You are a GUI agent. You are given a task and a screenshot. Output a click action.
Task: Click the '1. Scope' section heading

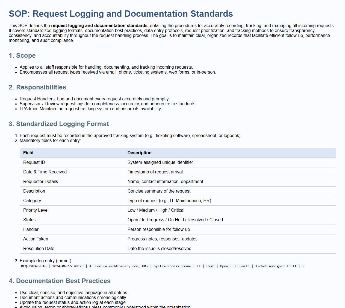coord(22,56)
